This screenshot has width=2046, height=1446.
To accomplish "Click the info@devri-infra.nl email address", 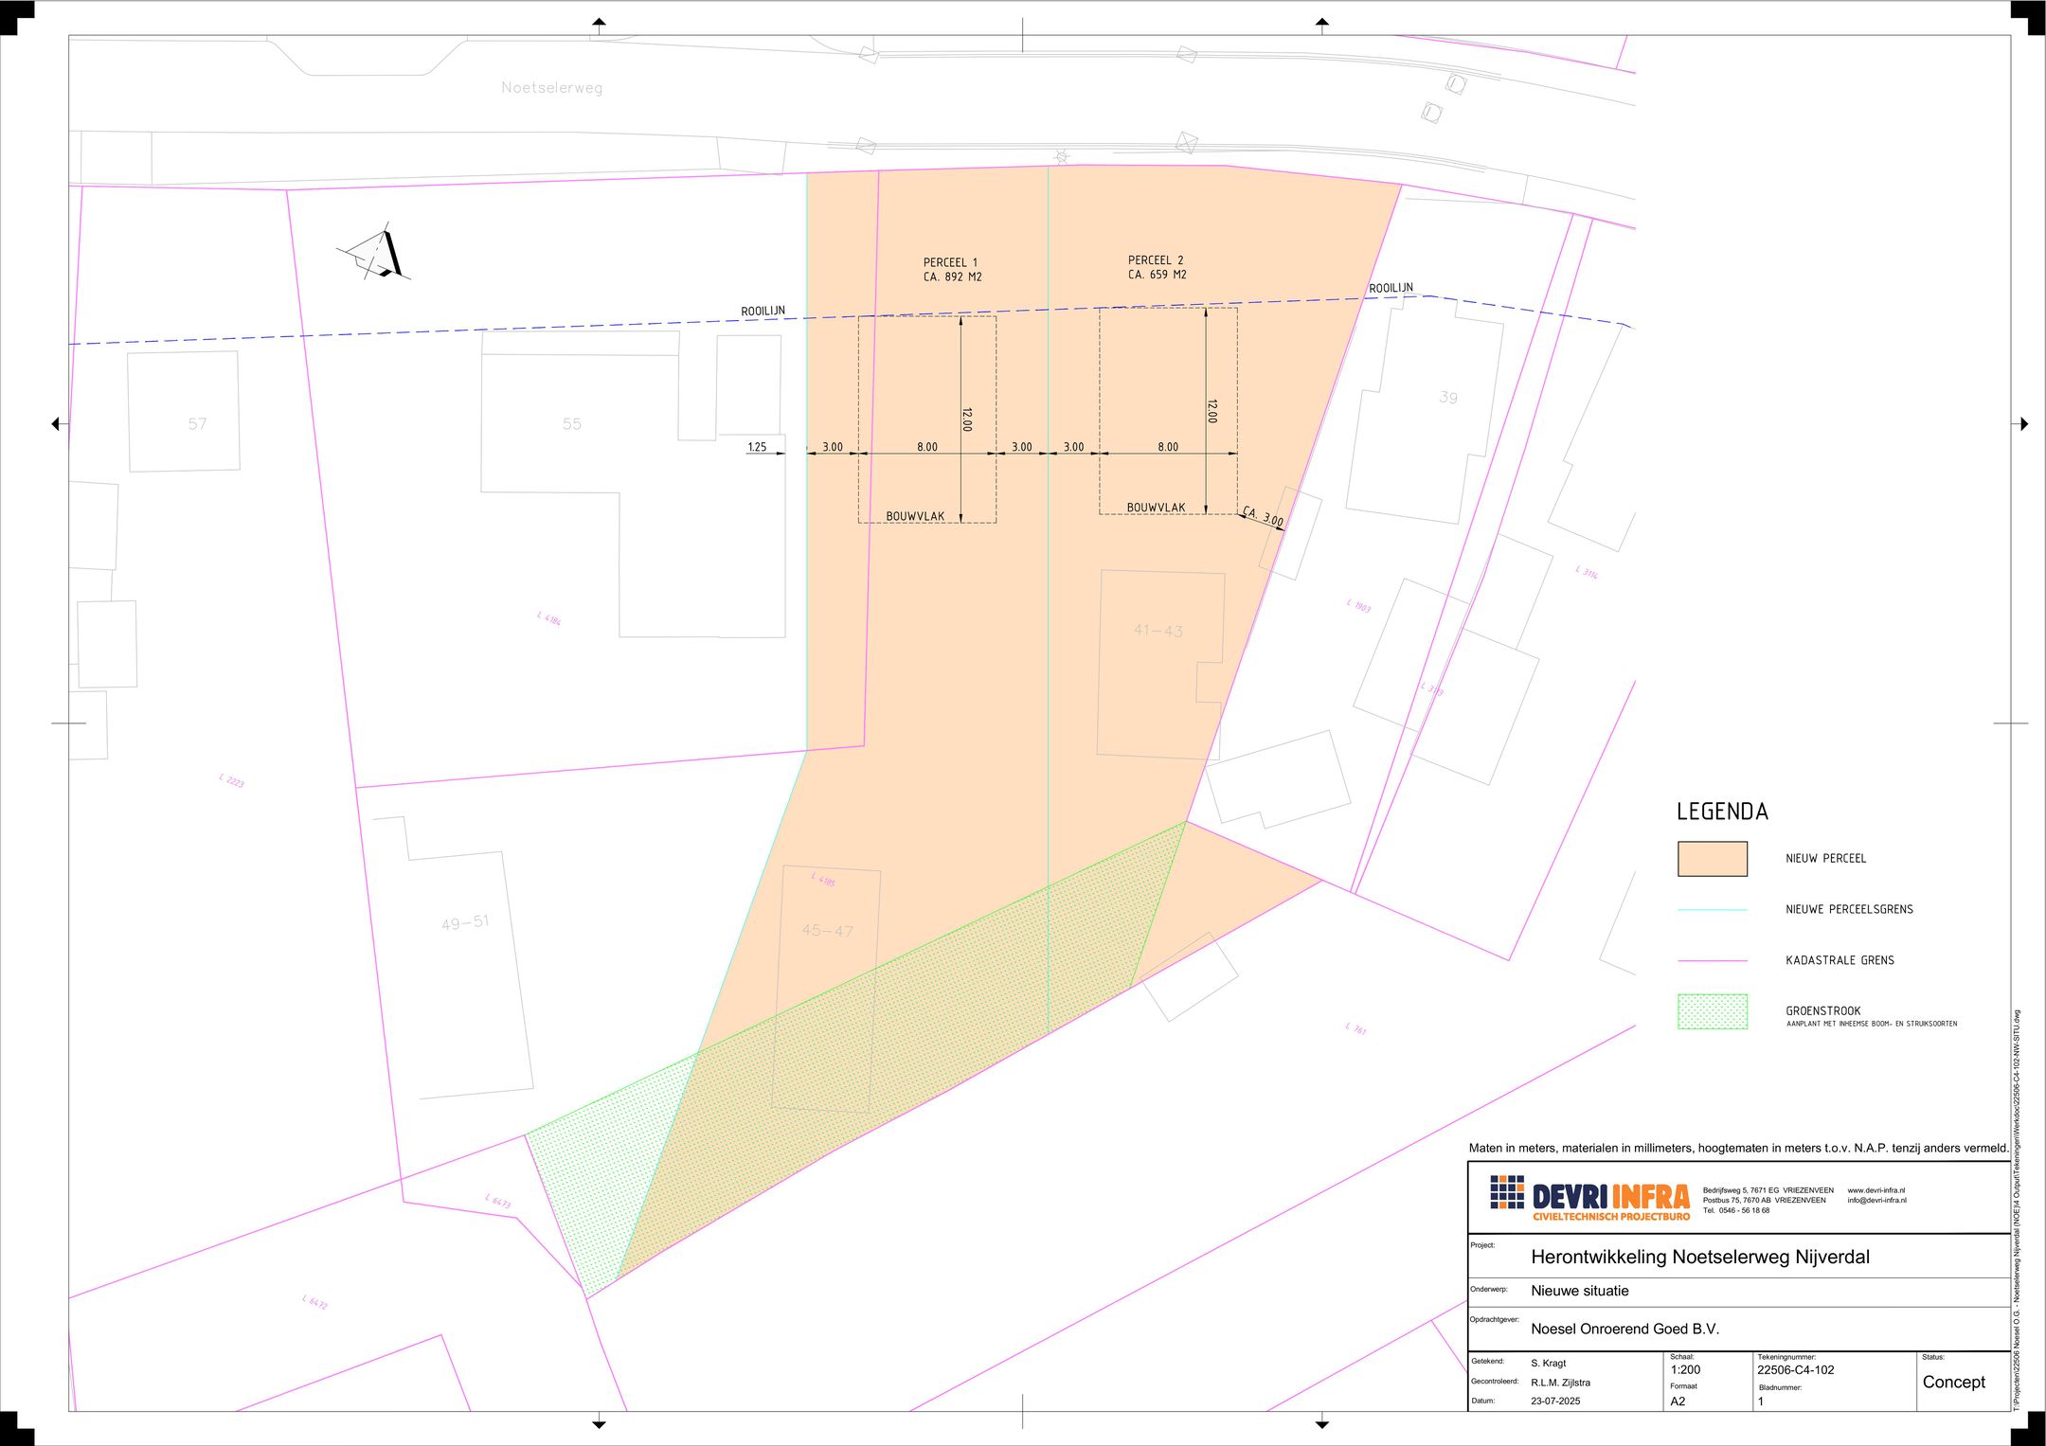I will (x=1875, y=1201).
